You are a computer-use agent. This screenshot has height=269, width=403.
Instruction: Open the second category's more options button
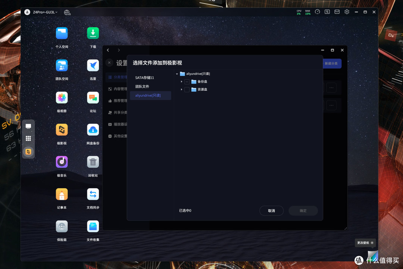pos(331,105)
